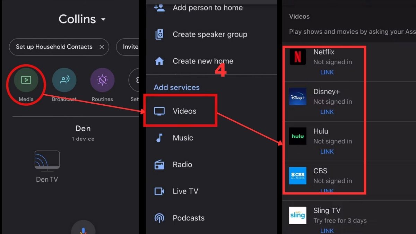Click LINK under Disney+

click(x=327, y=112)
